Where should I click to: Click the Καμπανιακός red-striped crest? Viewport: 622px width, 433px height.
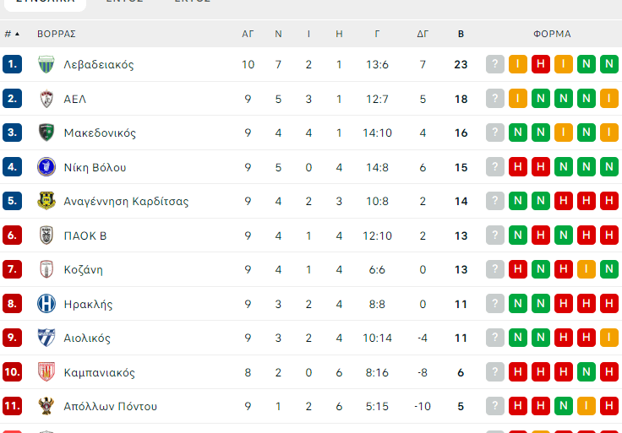(x=46, y=372)
